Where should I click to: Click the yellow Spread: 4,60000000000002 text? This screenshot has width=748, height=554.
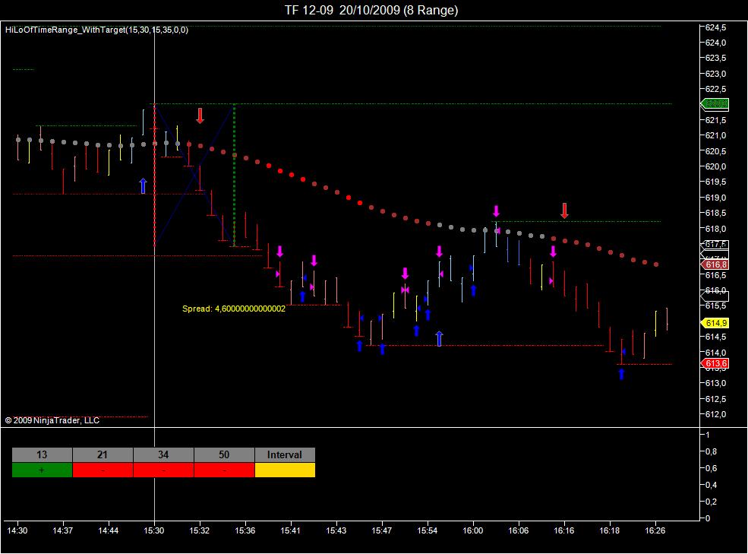(234, 309)
